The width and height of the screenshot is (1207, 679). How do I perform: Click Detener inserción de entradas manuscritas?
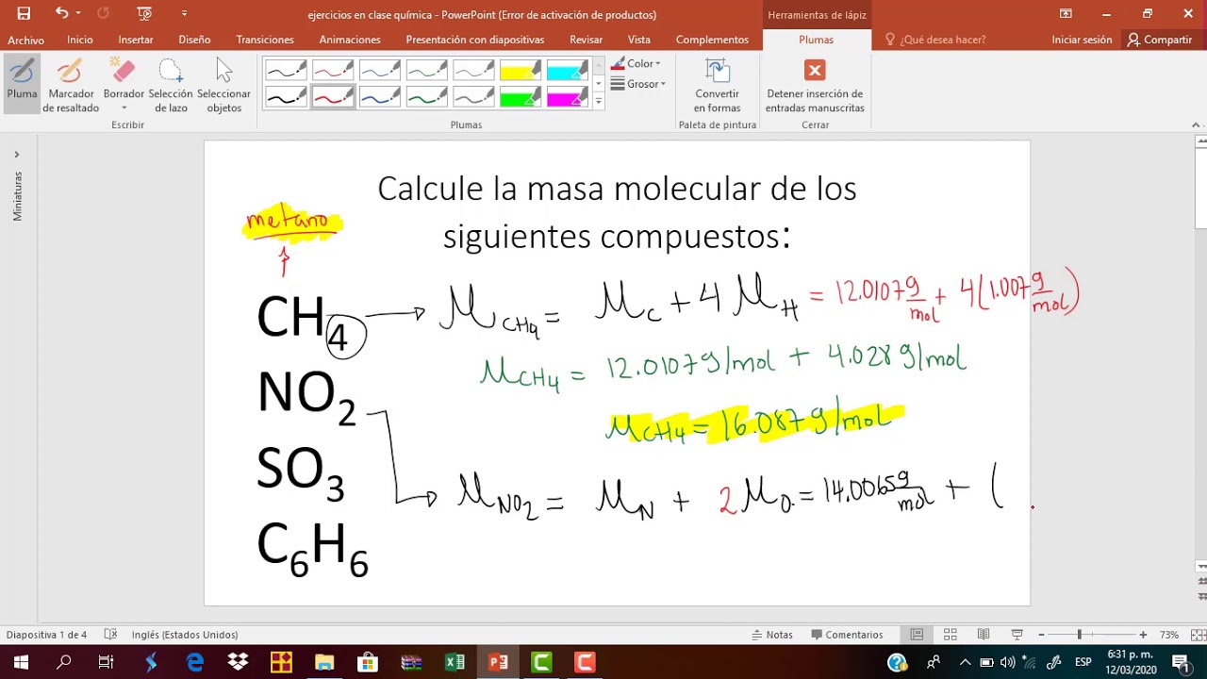tap(815, 86)
